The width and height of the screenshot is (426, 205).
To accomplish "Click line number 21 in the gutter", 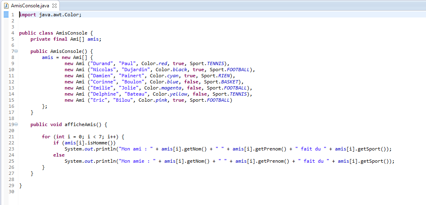I will (11, 137).
